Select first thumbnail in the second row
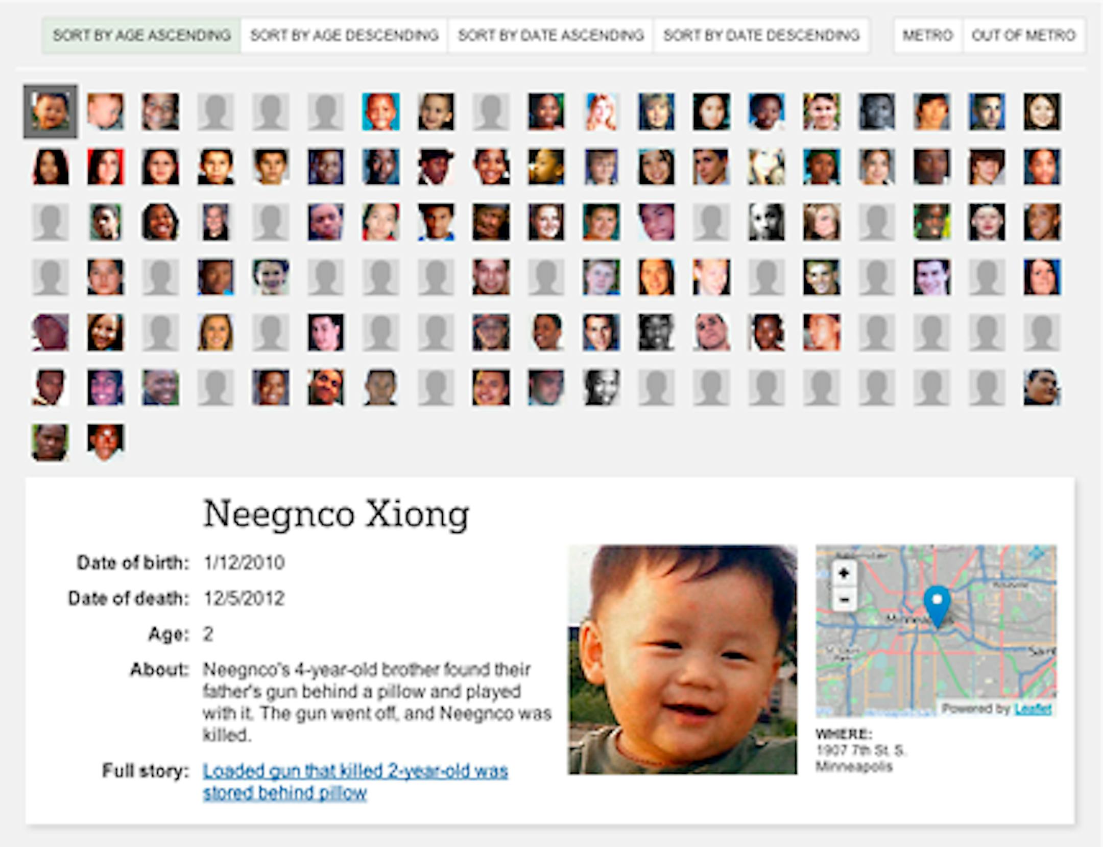The image size is (1103, 847). [50, 167]
